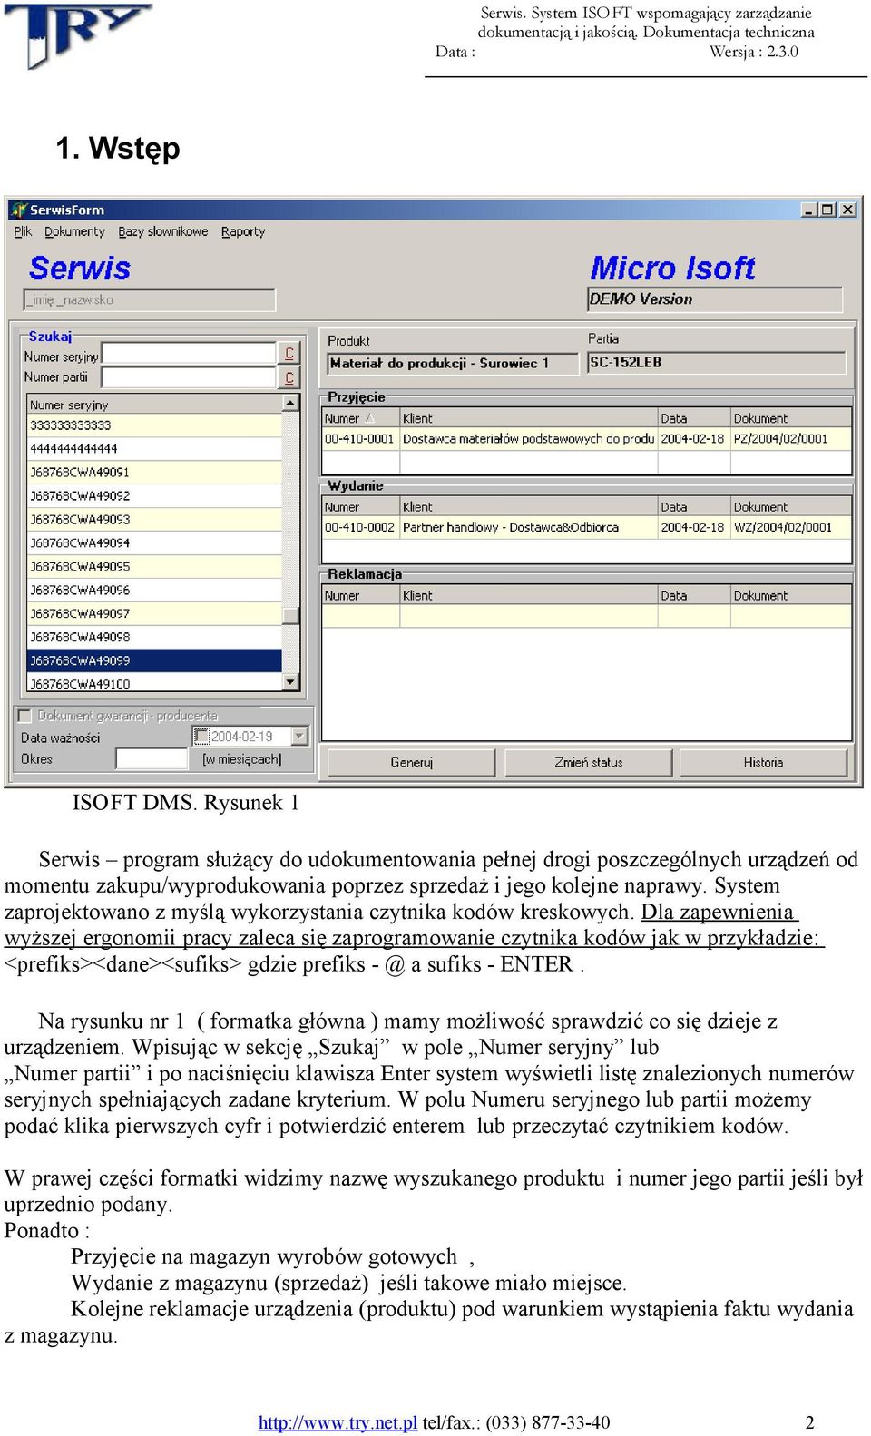871x1436 pixels.
Task: Focus the Numer partii search input
Action: tap(189, 376)
